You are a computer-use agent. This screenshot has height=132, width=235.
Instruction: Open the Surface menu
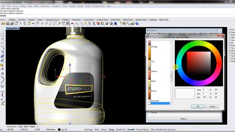[23, 6]
